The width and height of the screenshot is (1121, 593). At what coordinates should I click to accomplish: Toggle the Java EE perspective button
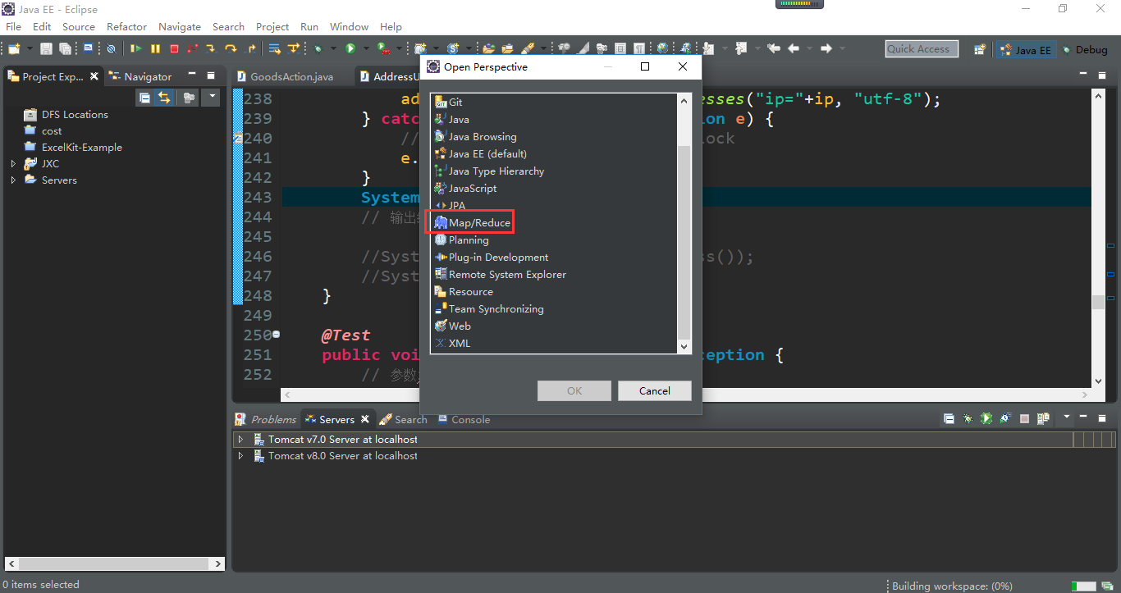tap(1025, 50)
